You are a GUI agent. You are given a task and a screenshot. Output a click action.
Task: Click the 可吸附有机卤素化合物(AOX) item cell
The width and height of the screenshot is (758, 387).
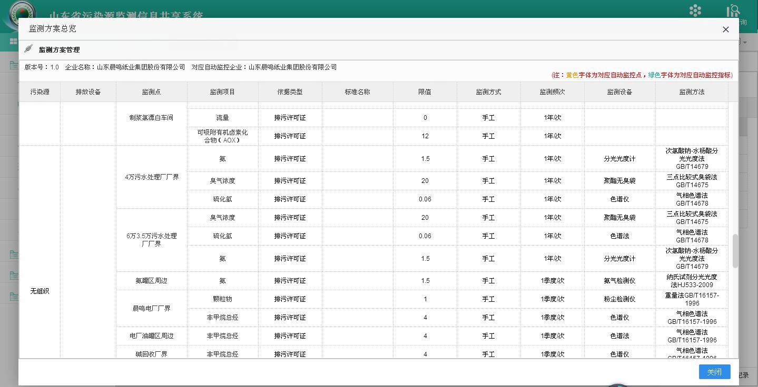[x=222, y=136]
